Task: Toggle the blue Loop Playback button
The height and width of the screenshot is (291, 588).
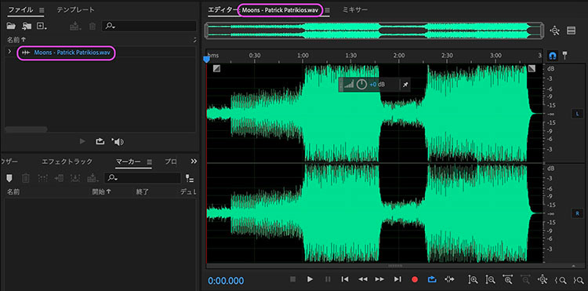Action: tap(432, 279)
